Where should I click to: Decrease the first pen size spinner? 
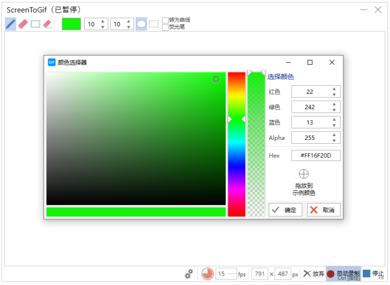103,27
